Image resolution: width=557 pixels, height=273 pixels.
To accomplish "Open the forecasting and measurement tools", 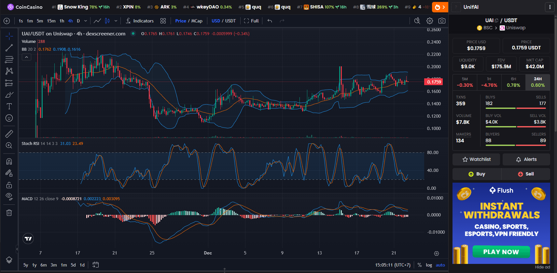I will [9, 83].
